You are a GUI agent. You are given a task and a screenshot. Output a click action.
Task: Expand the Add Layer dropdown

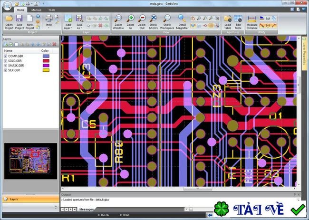coord(68,28)
